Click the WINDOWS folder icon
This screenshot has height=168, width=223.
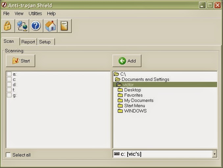coord(120,111)
